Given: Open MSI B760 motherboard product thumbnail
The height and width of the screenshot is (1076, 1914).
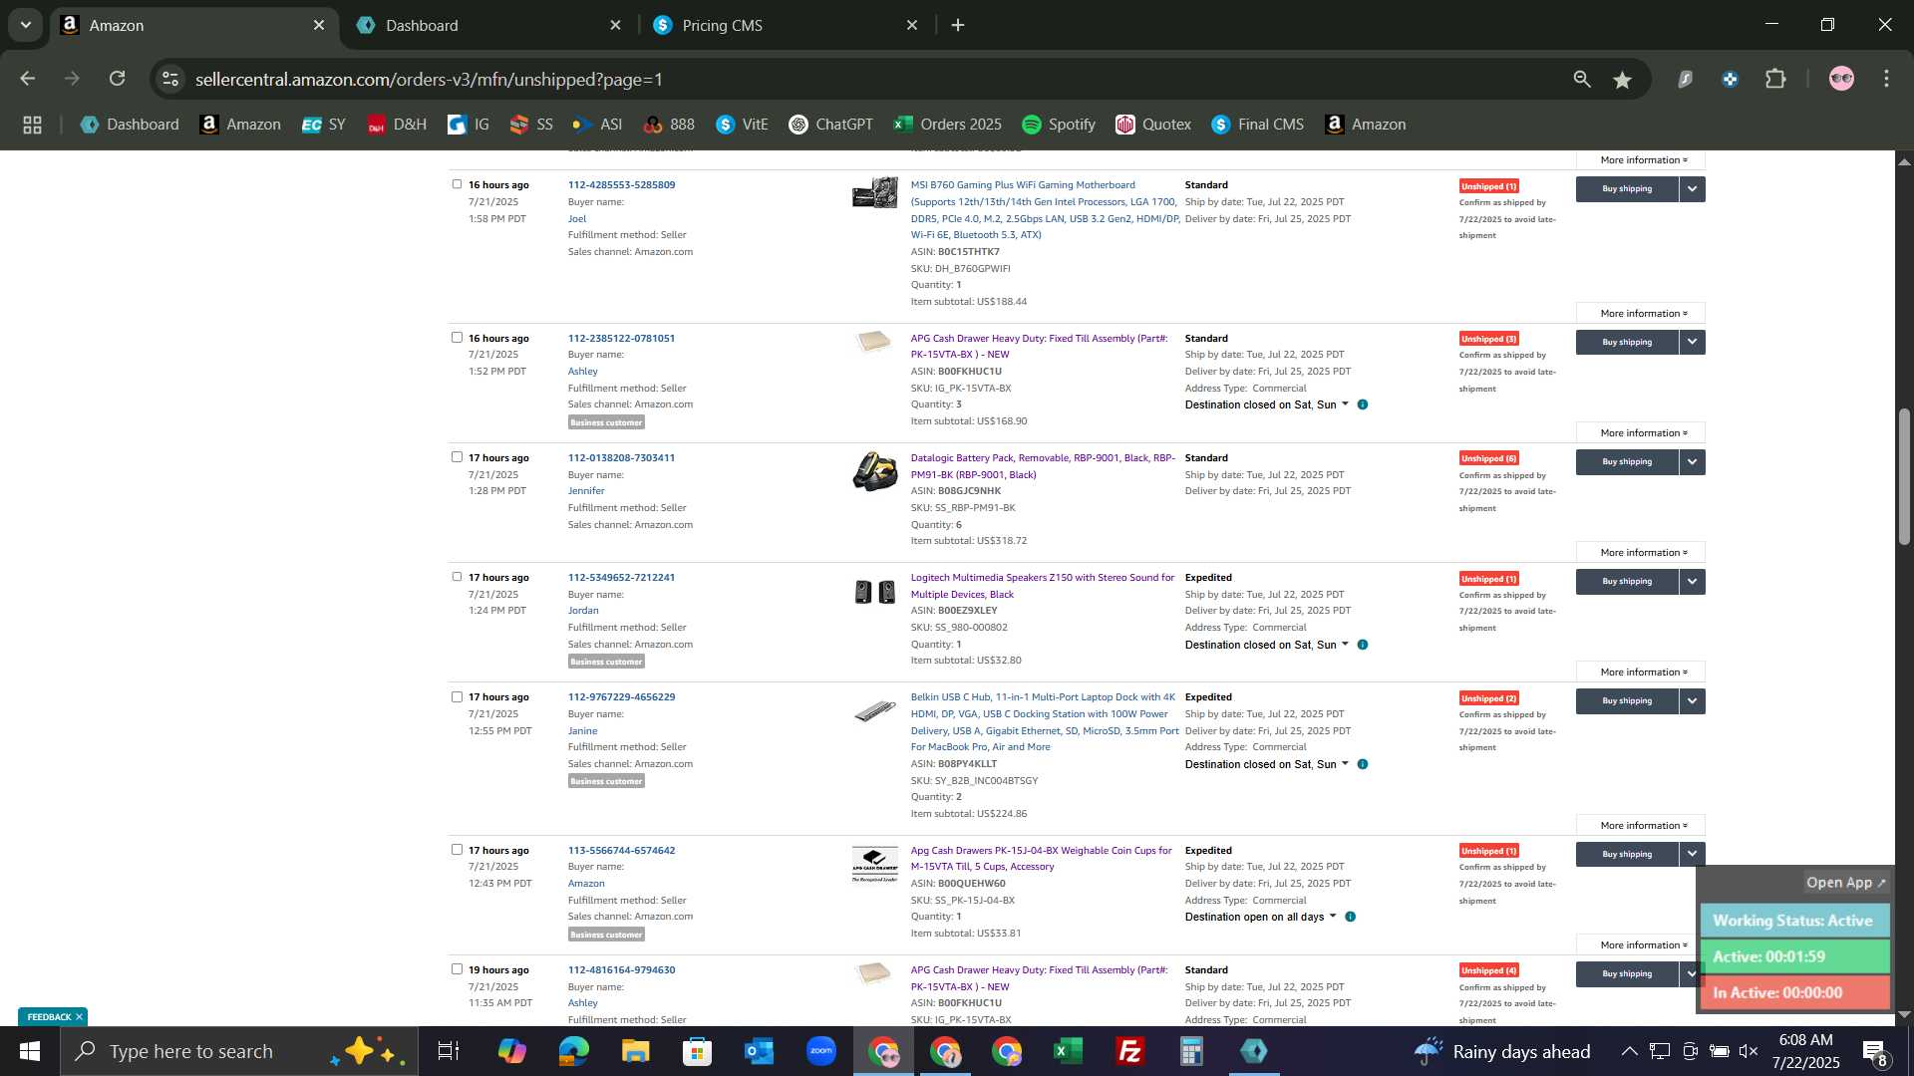Looking at the screenshot, I should point(875,192).
